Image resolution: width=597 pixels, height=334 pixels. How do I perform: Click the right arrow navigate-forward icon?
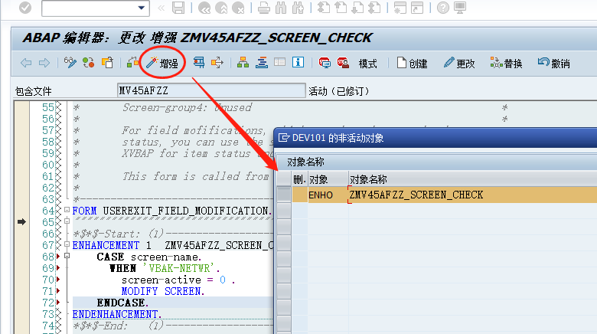(44, 63)
